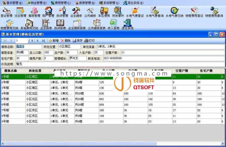The image size is (226, 147).
Task: Click the 所处位置 field
Action: [x=70, y=47]
